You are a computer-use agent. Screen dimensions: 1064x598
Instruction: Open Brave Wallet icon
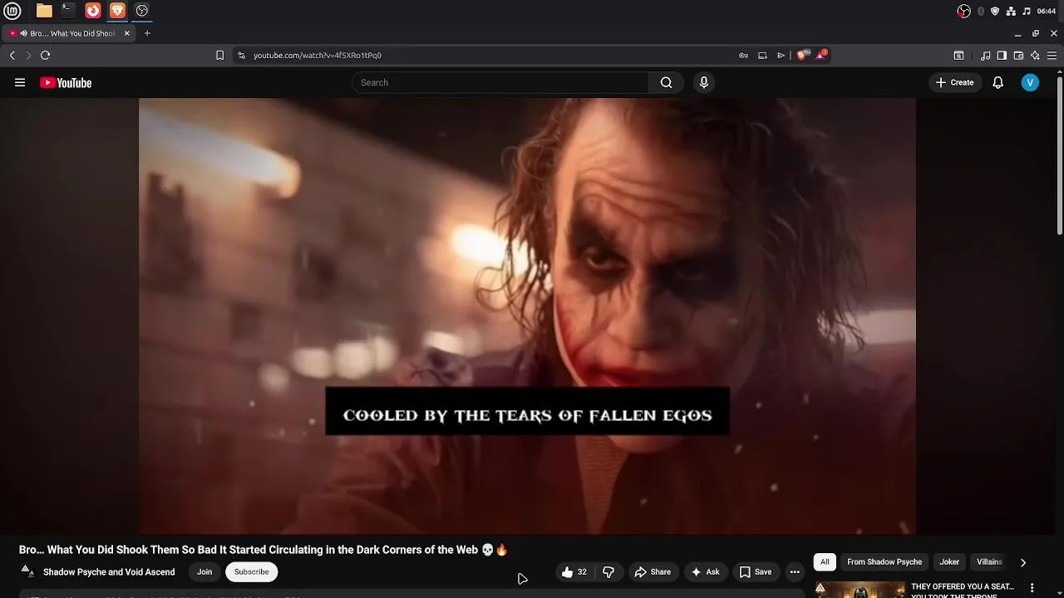point(1018,56)
